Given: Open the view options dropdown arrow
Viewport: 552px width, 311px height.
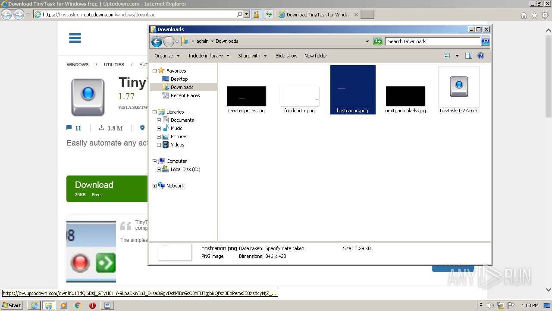Looking at the screenshot, I should (x=457, y=56).
